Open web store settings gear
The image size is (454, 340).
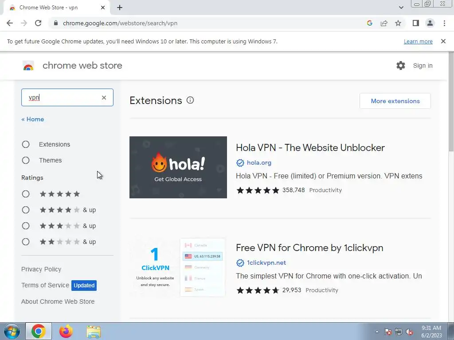tap(401, 66)
